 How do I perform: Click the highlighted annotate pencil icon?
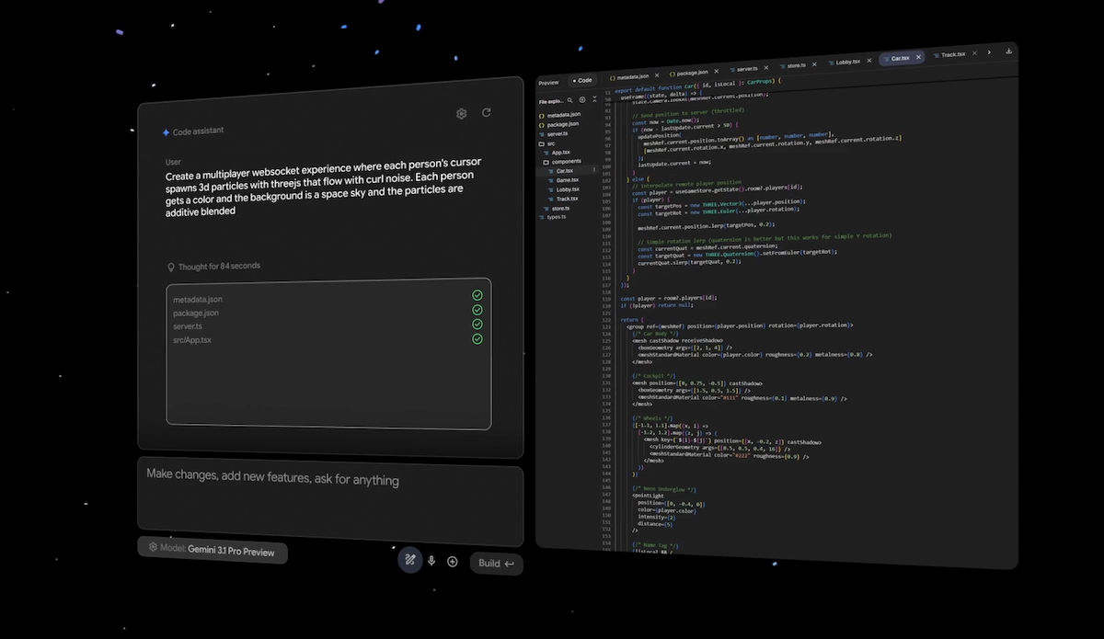point(409,560)
